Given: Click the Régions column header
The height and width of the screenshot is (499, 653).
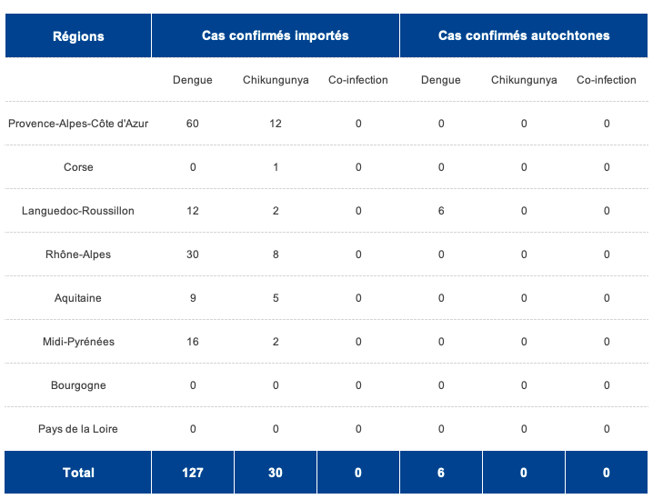Looking at the screenshot, I should (x=78, y=36).
